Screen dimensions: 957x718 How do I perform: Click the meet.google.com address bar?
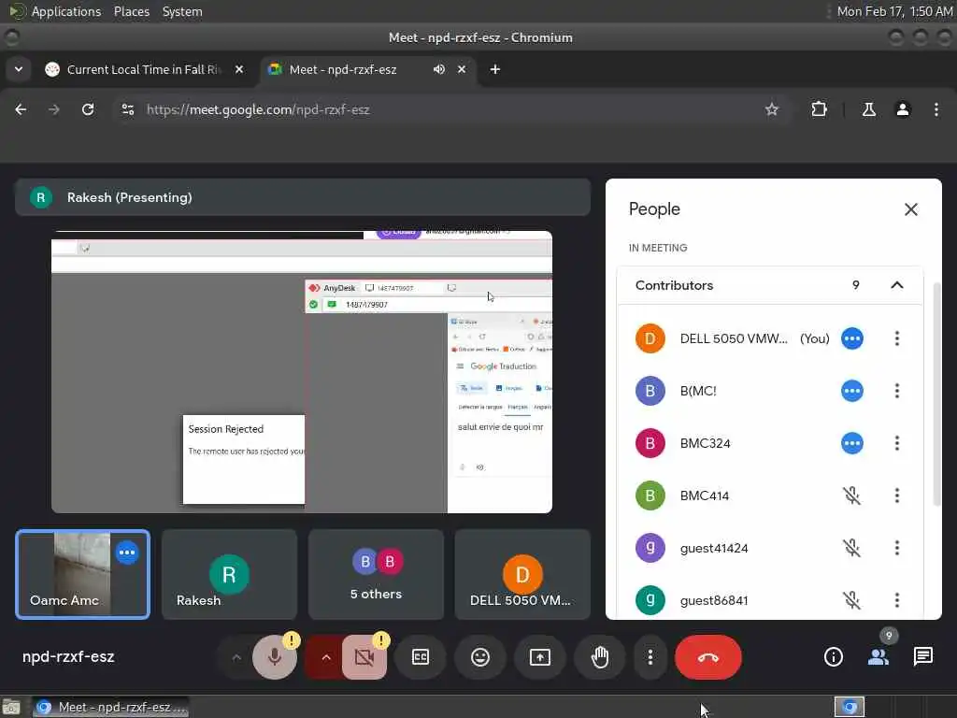[451, 109]
